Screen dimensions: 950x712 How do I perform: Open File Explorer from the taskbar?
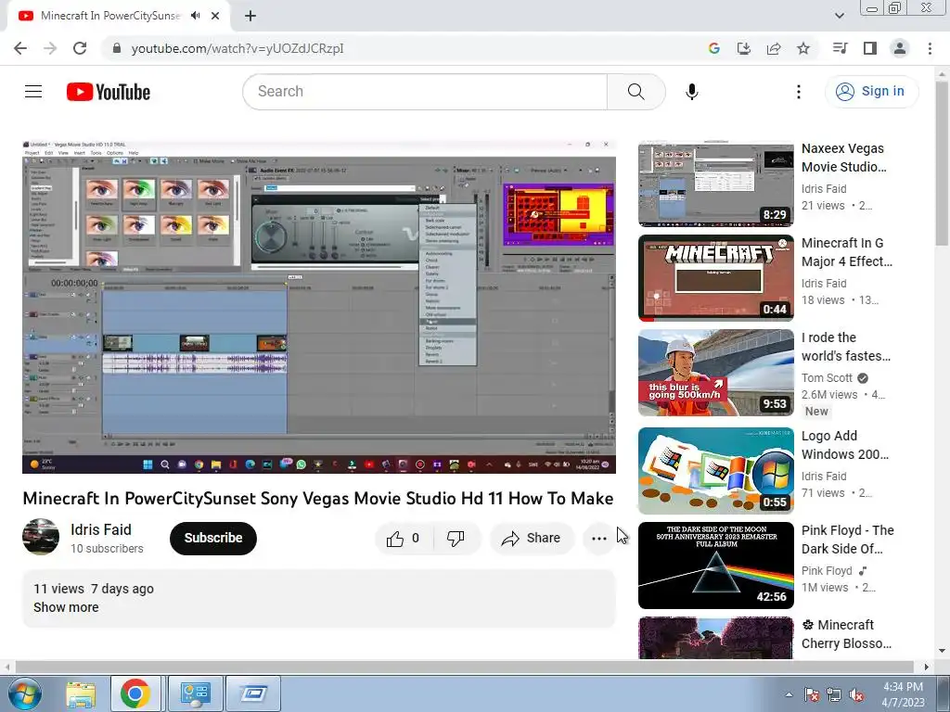point(81,693)
